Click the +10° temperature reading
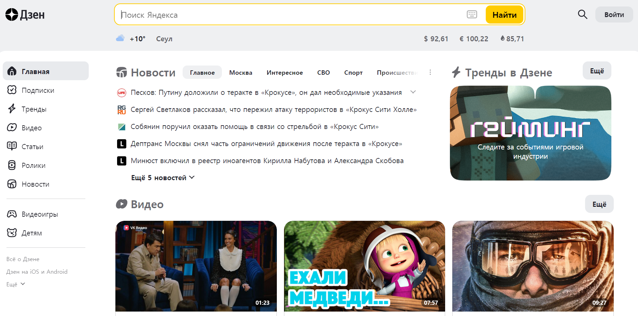The width and height of the screenshot is (638, 316). point(138,39)
